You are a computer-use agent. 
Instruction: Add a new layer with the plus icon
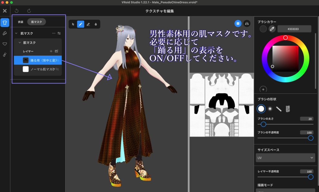coord(50,51)
